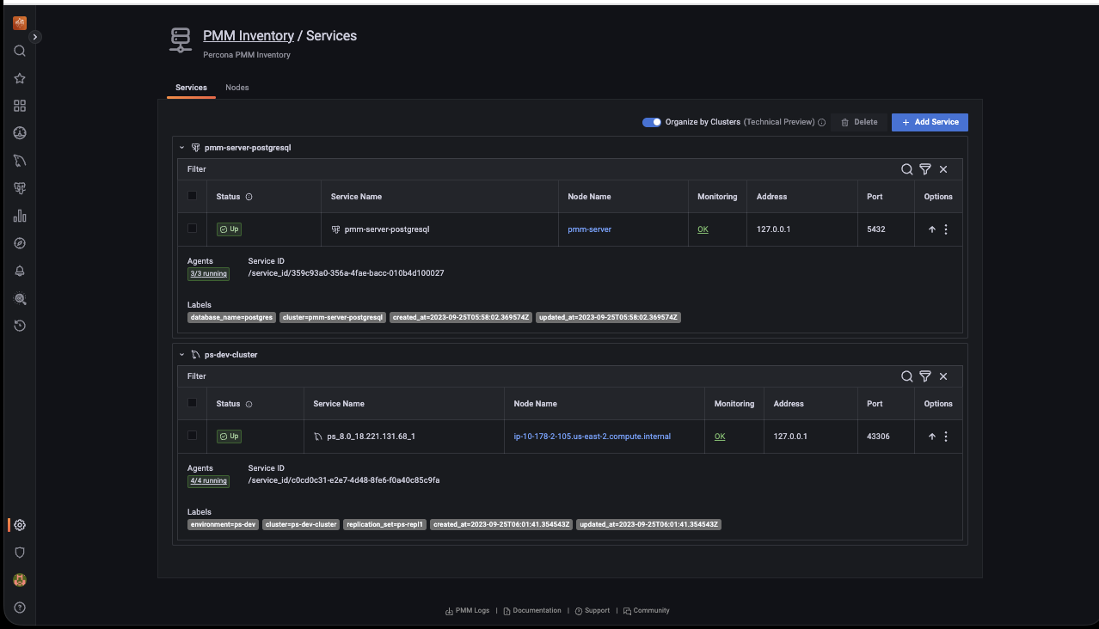Switch to the Nodes tab
This screenshot has width=1099, height=629.
tap(236, 88)
